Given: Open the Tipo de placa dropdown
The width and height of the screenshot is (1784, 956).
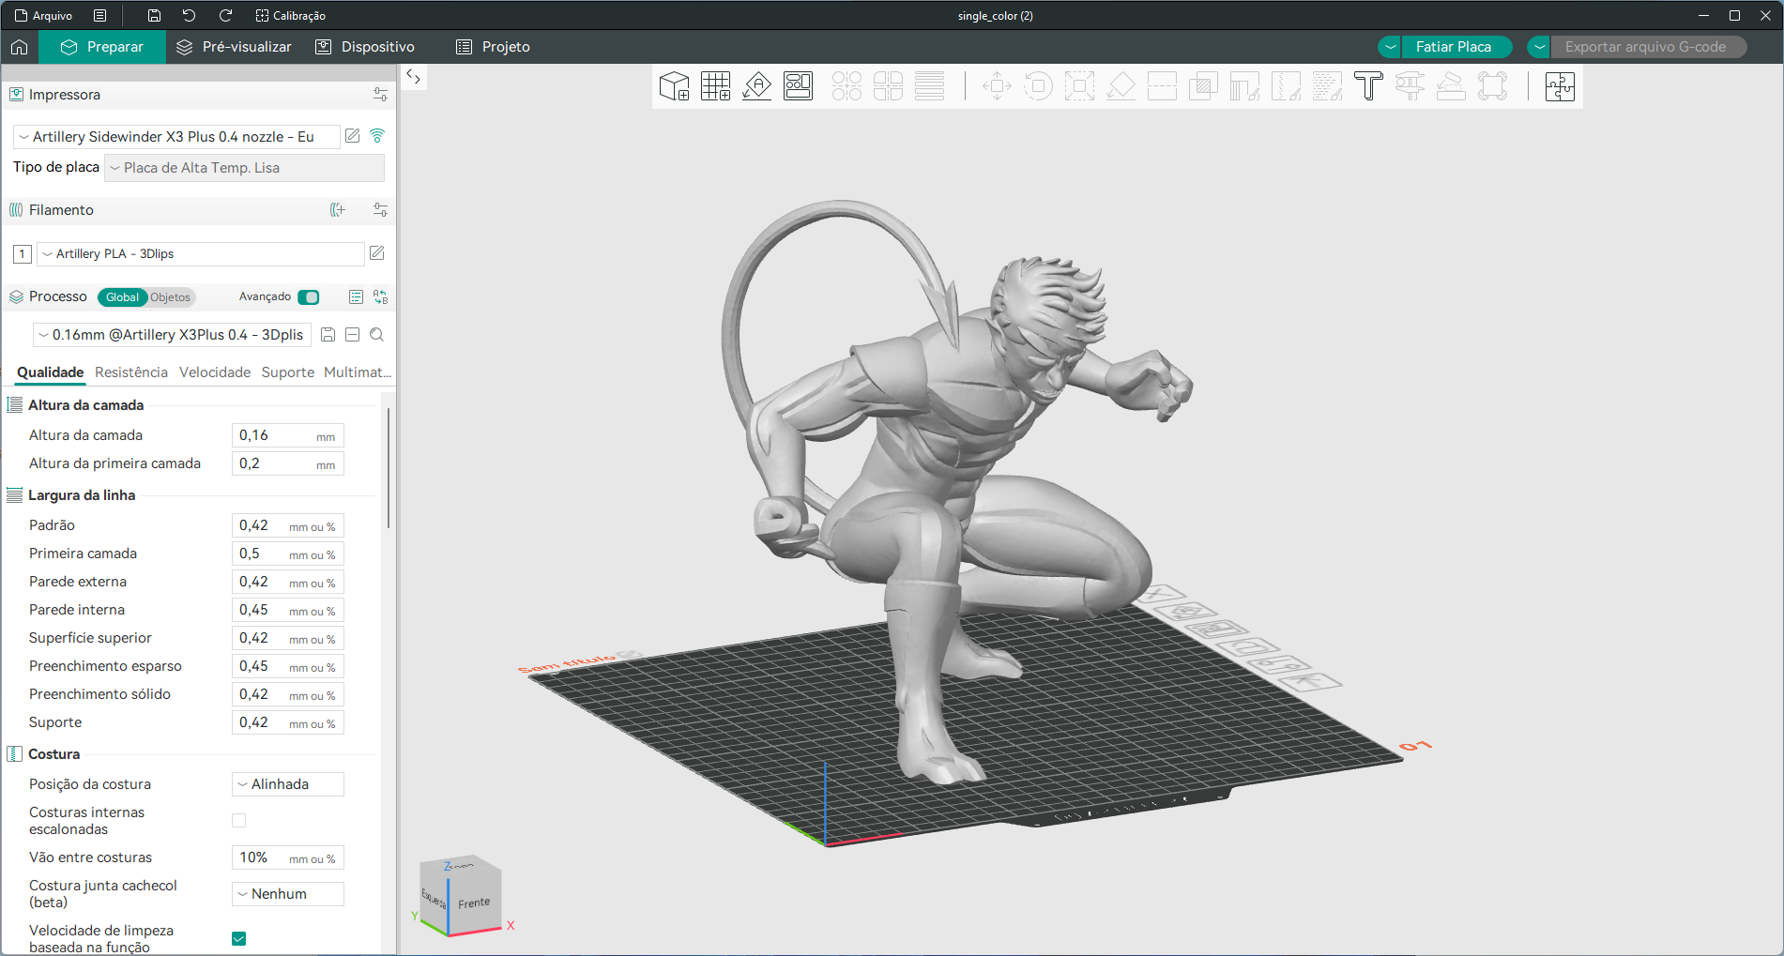Looking at the screenshot, I should coord(244,168).
